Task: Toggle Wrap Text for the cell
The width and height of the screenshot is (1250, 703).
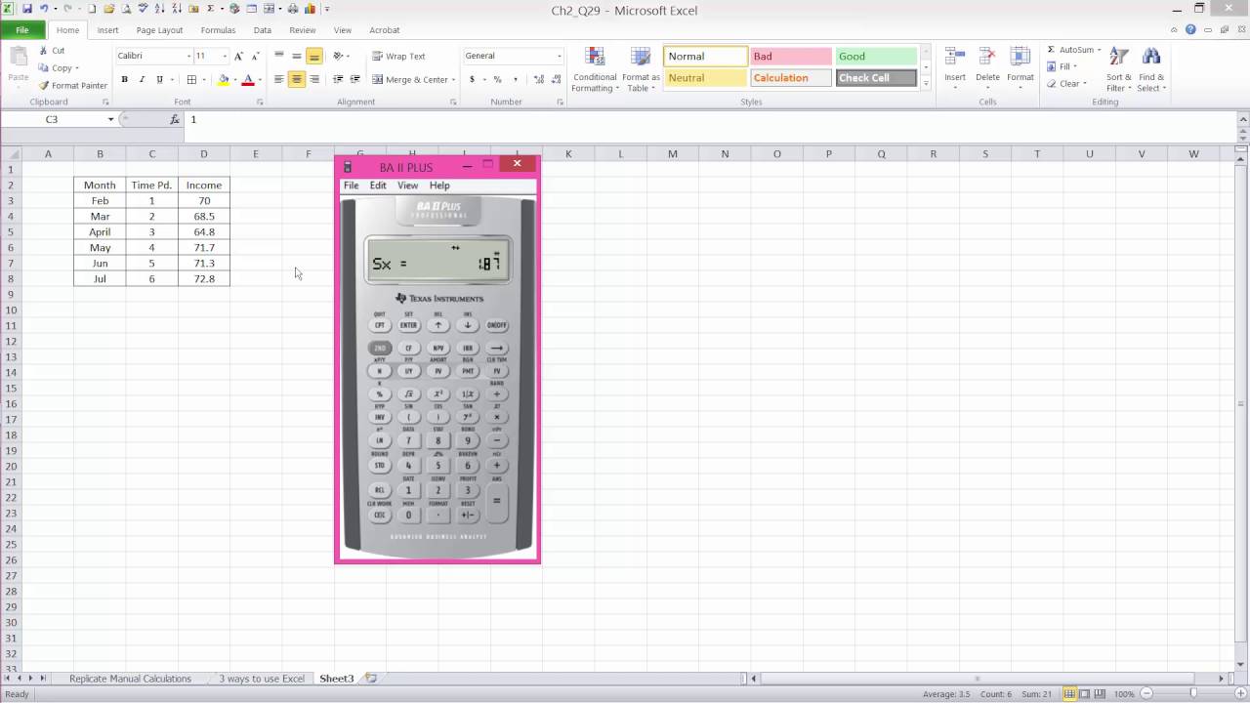Action: pos(399,57)
